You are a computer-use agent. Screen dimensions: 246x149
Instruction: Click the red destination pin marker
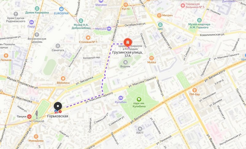coord(128,42)
